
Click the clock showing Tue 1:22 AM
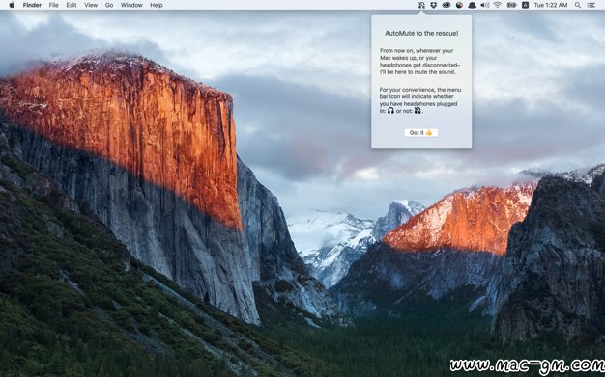click(551, 5)
